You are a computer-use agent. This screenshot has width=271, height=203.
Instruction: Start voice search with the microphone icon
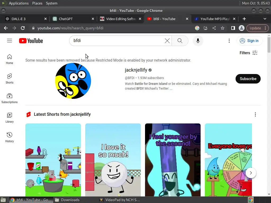(198, 41)
